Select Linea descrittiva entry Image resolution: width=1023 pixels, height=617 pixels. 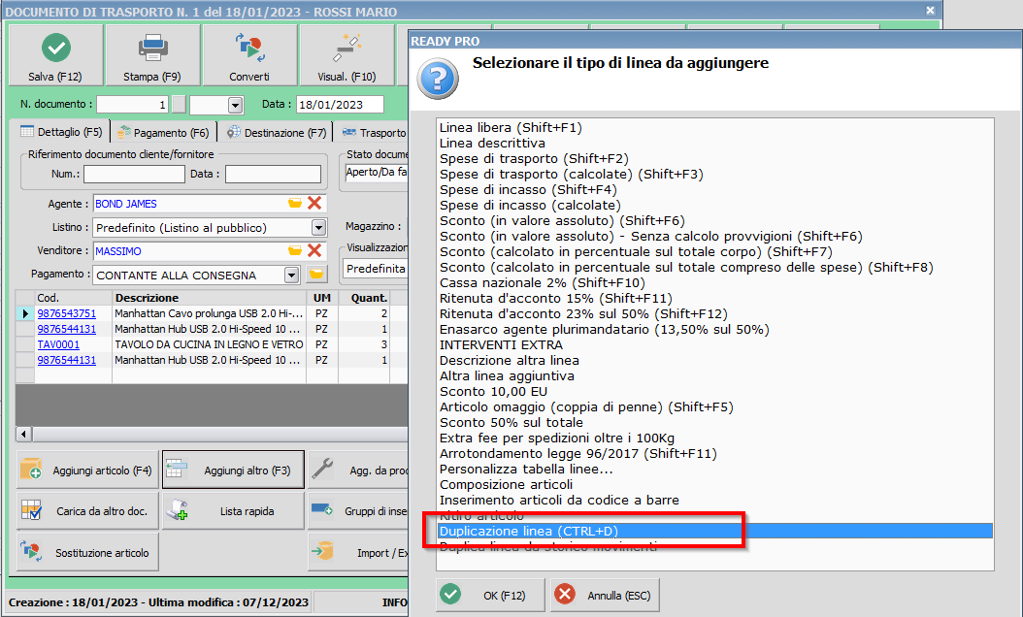[x=493, y=143]
